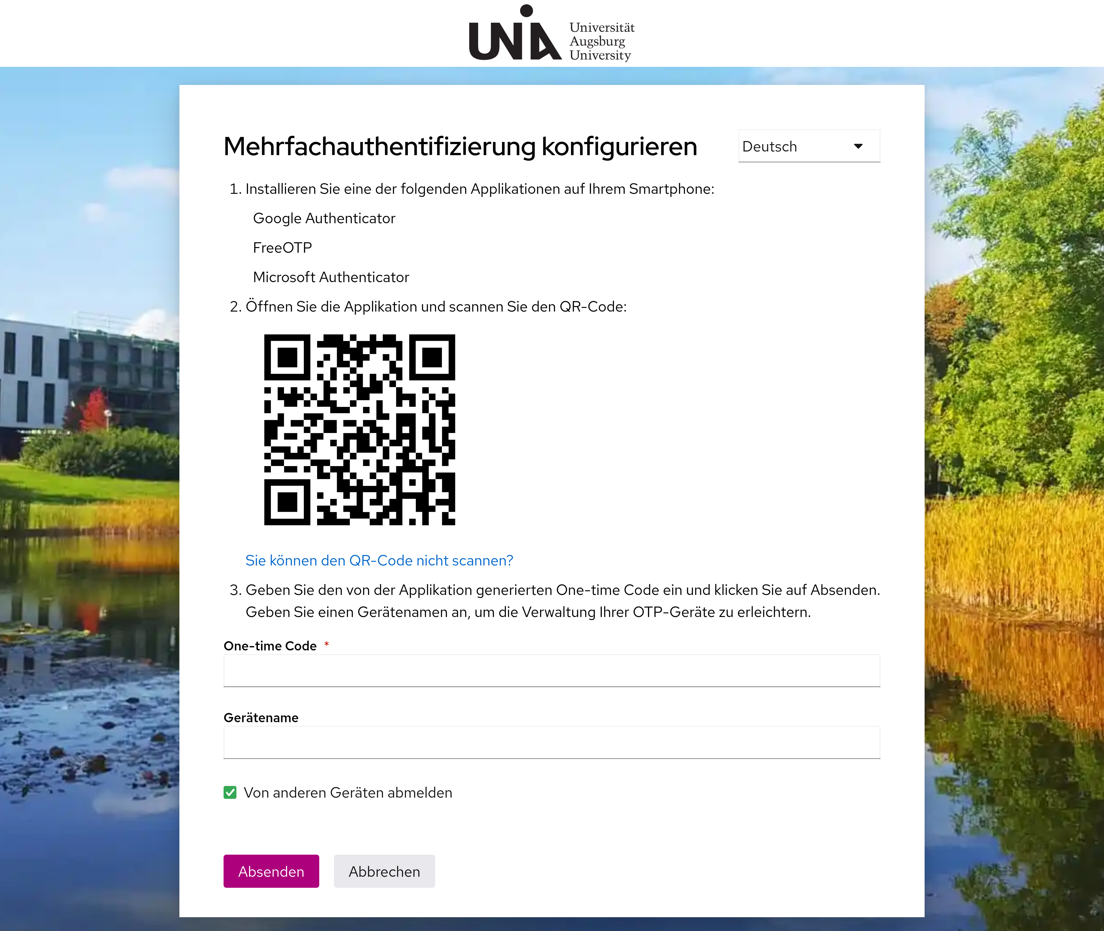The image size is (1104, 931).
Task: Click the Von anderen Geräten abmelden label
Action: click(x=348, y=793)
